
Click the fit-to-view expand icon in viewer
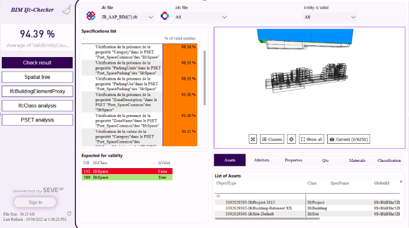pos(253,139)
